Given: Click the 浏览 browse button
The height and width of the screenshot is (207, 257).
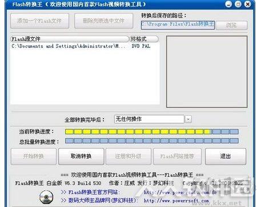Looking at the screenshot, I should coord(231,25).
